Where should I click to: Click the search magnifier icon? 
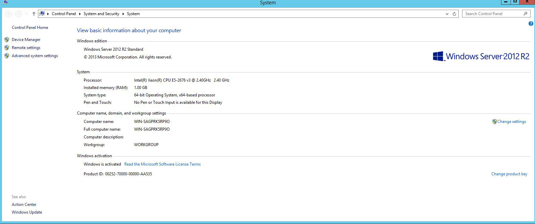[x=526, y=14]
